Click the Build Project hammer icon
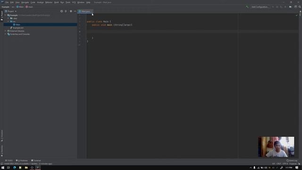 click(x=247, y=7)
